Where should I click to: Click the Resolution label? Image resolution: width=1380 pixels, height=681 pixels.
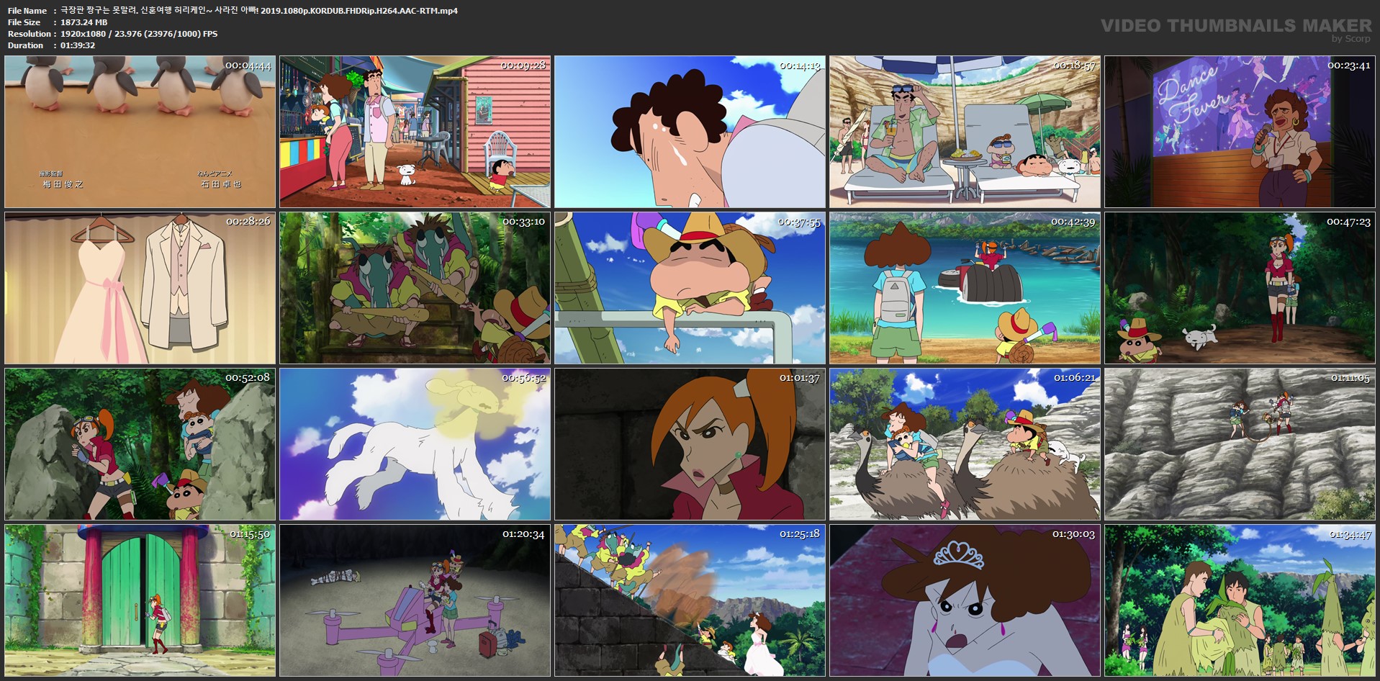point(30,34)
